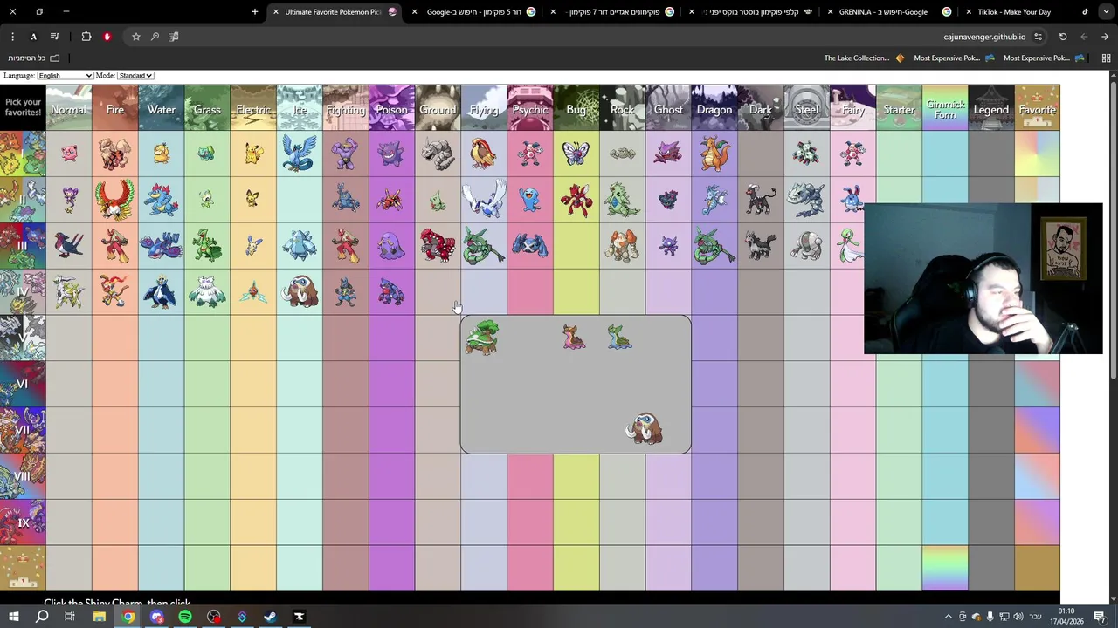Viewport: 1118px width, 628px height.
Task: Pick Pikachu in the Gen I Electric cell
Action: tap(253, 154)
